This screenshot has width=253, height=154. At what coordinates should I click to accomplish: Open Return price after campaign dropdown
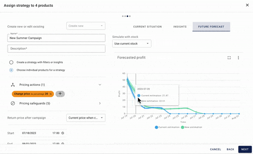[x=86, y=118]
